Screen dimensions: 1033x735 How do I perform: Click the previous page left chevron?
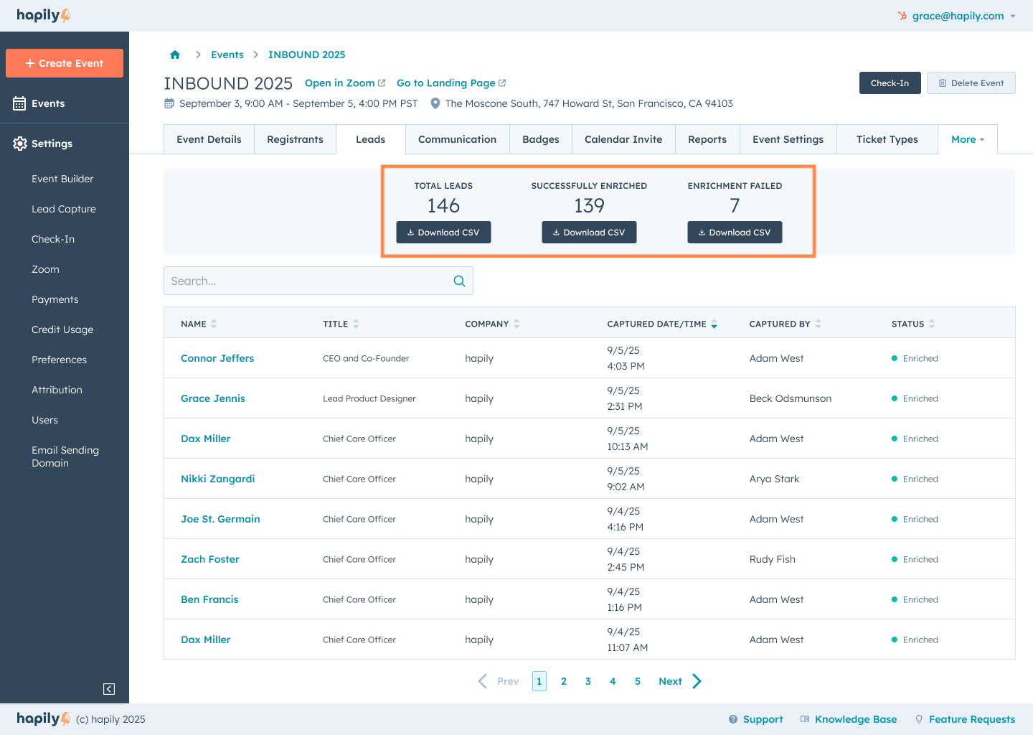483,681
